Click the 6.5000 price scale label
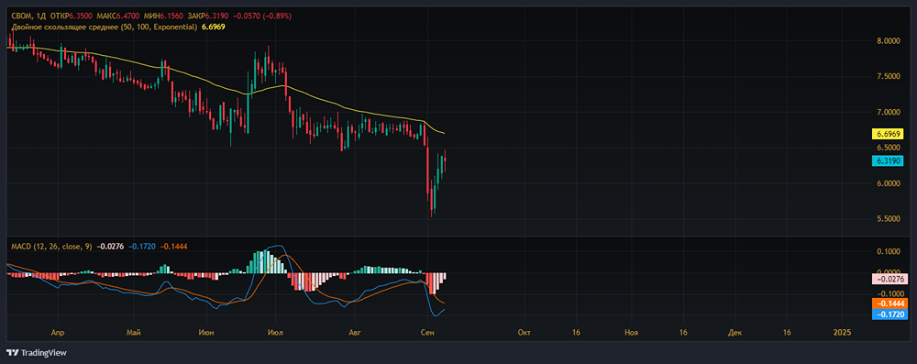This screenshot has width=917, height=364. coord(889,148)
